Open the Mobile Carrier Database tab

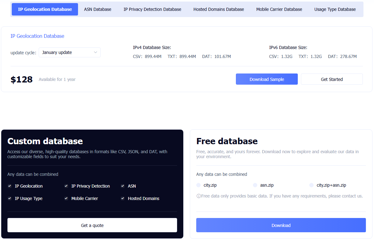pos(279,9)
